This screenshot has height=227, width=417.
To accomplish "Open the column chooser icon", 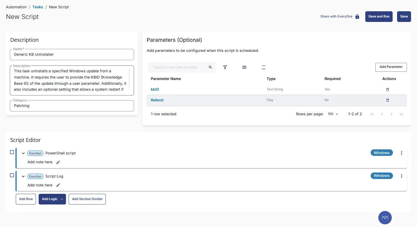I will pos(244,68).
